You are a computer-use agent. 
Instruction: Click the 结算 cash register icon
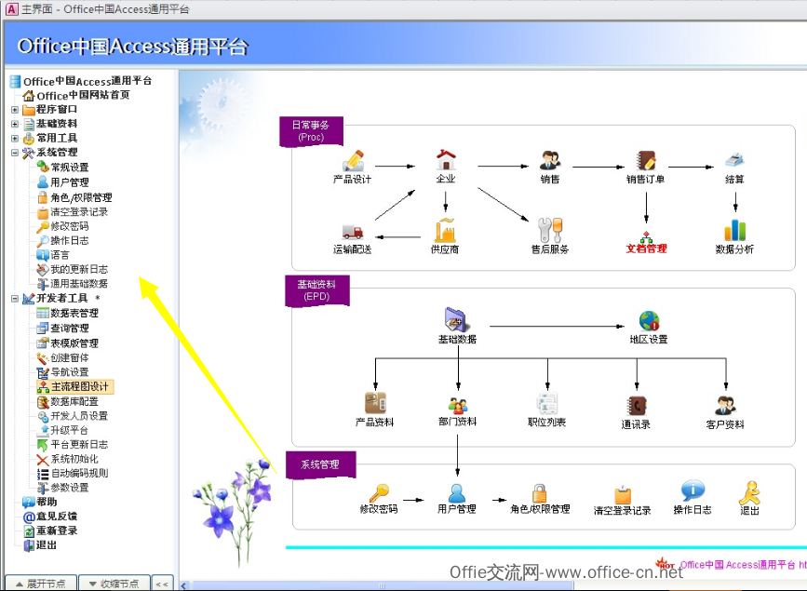(x=734, y=160)
